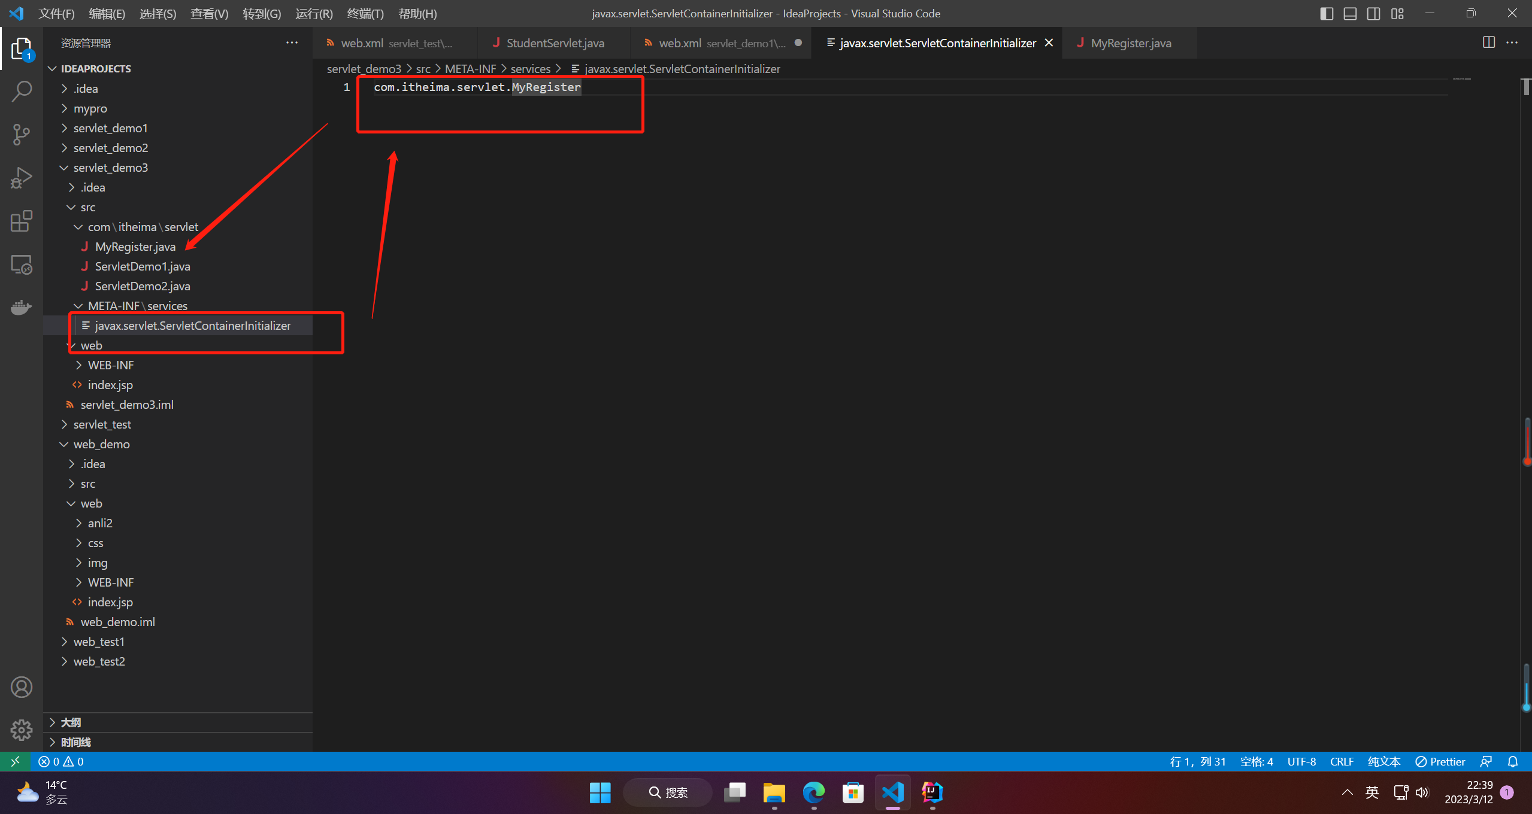Click the Windows taskbar search box
Screen dimensions: 1532x814
tap(668, 792)
